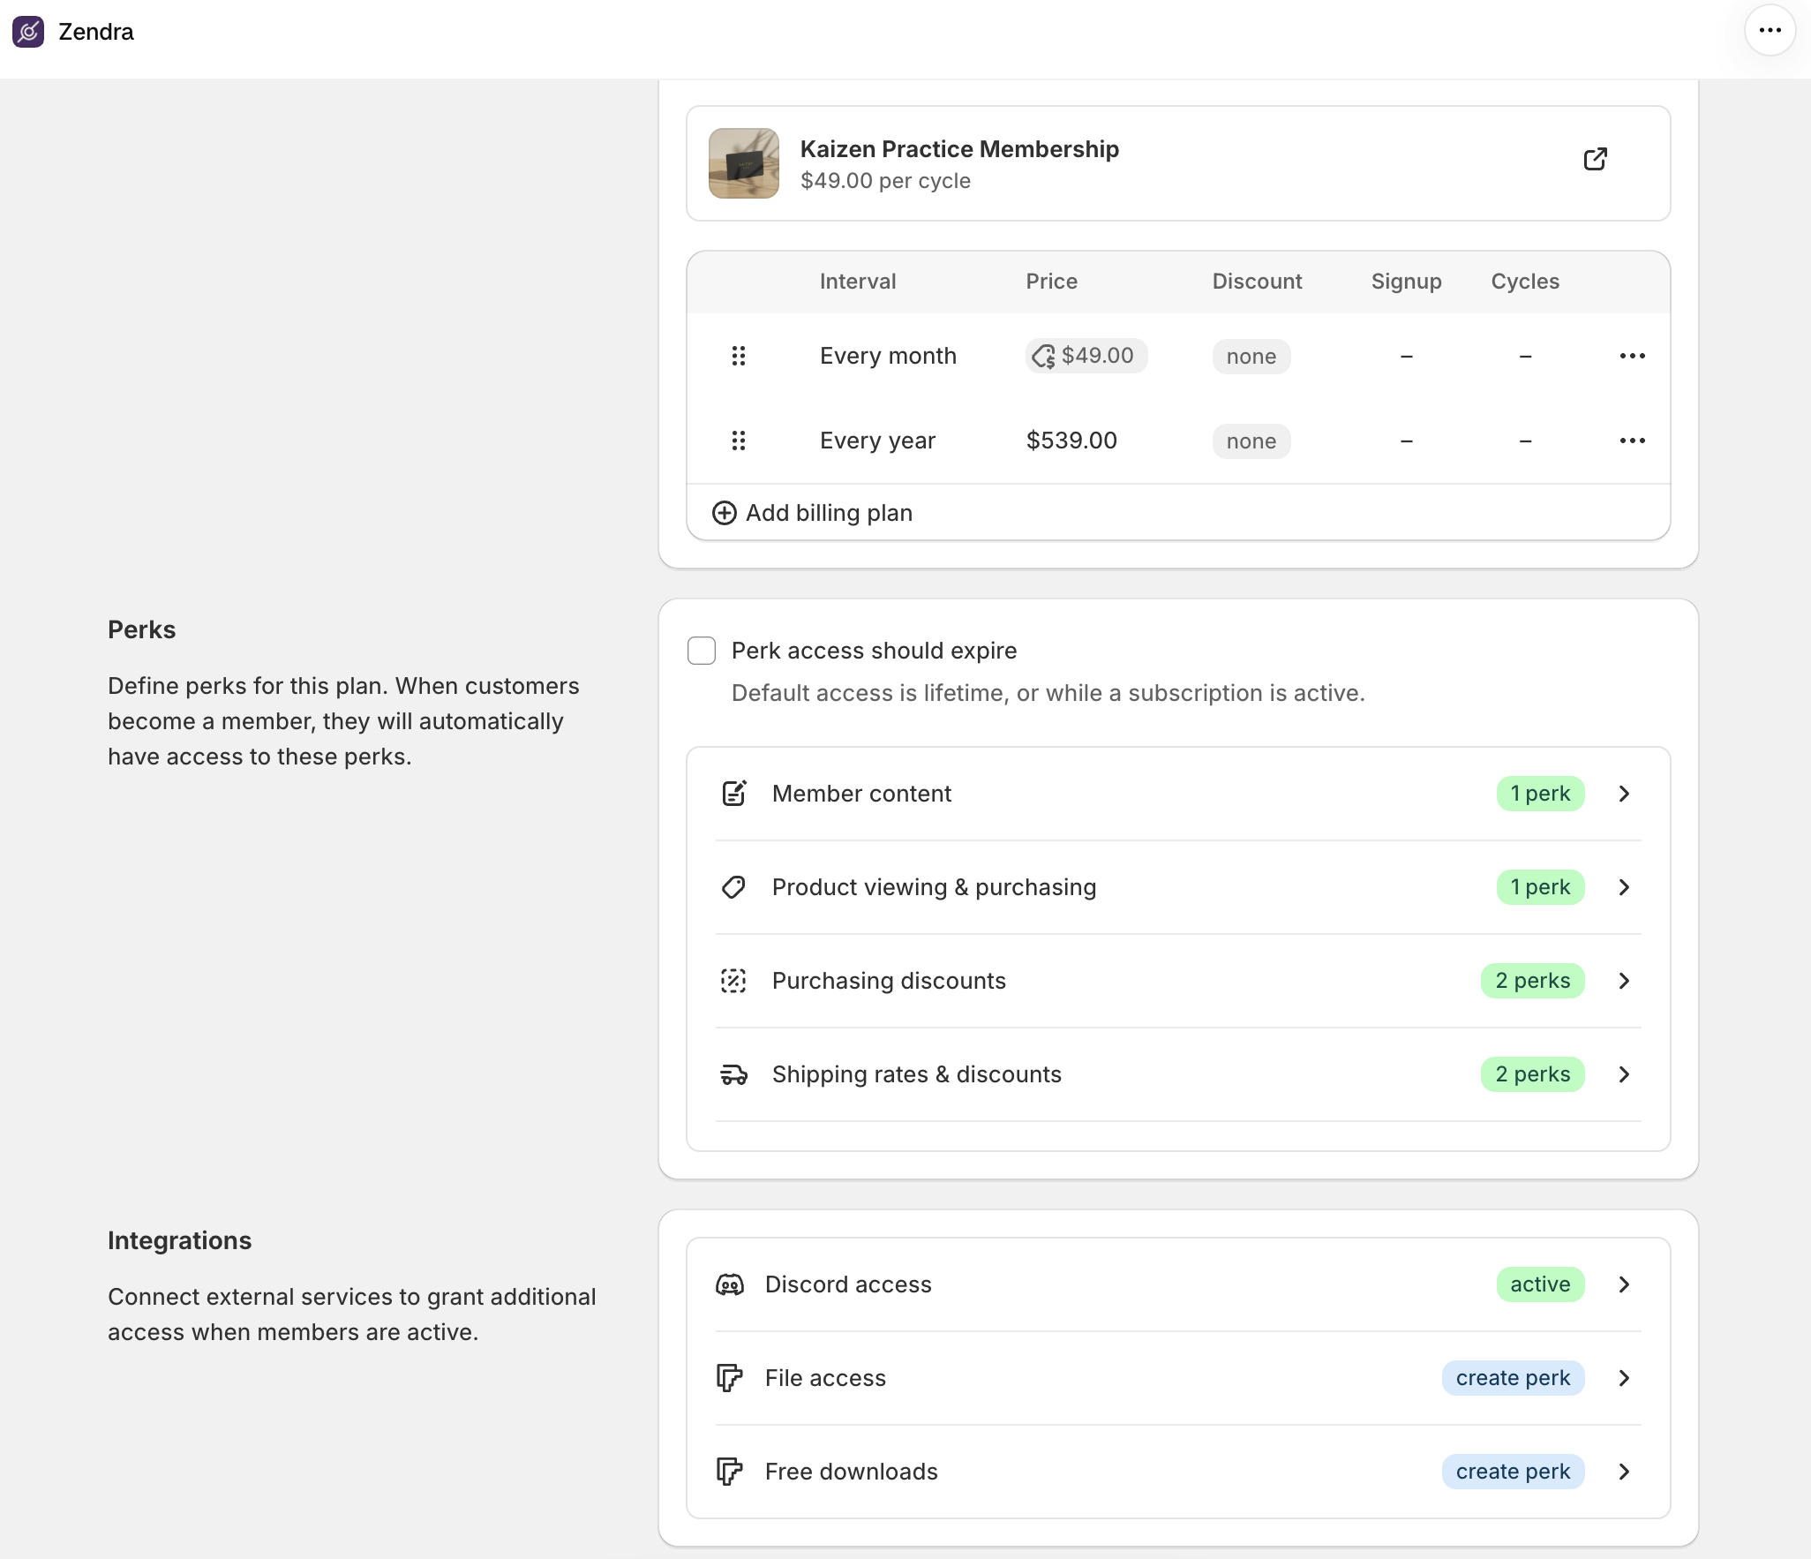
Task: Grab the Every year row drag handle
Action: tap(739, 441)
